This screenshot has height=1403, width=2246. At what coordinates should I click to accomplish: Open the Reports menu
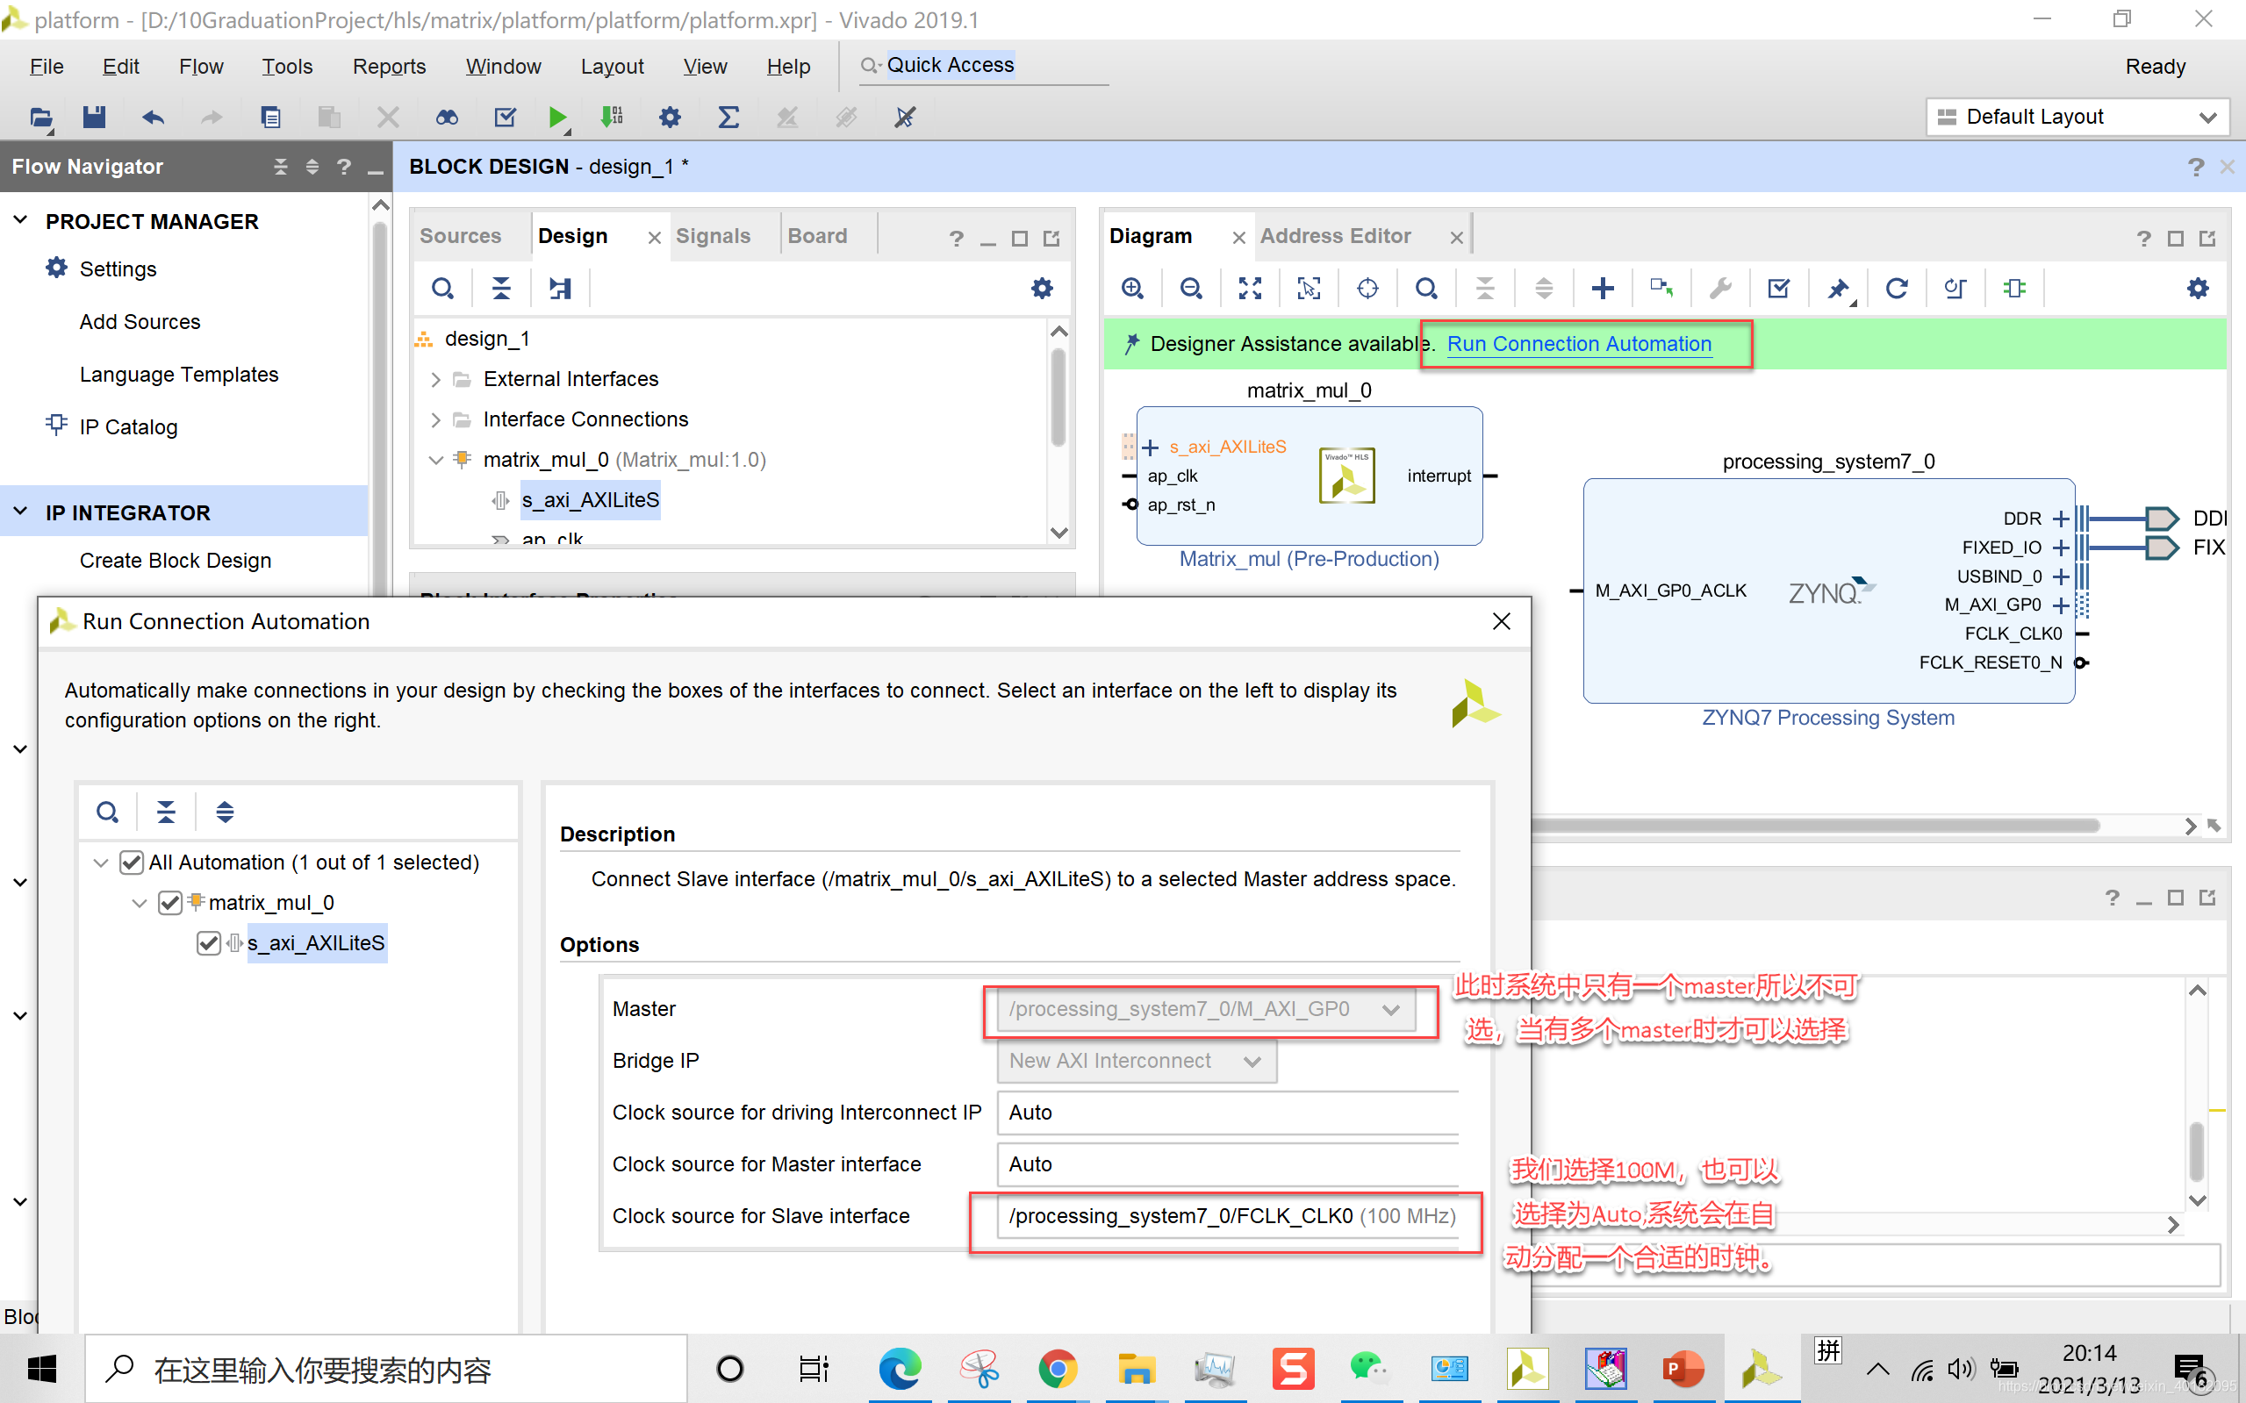coord(388,67)
